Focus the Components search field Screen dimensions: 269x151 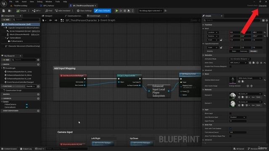click(x=26, y=20)
